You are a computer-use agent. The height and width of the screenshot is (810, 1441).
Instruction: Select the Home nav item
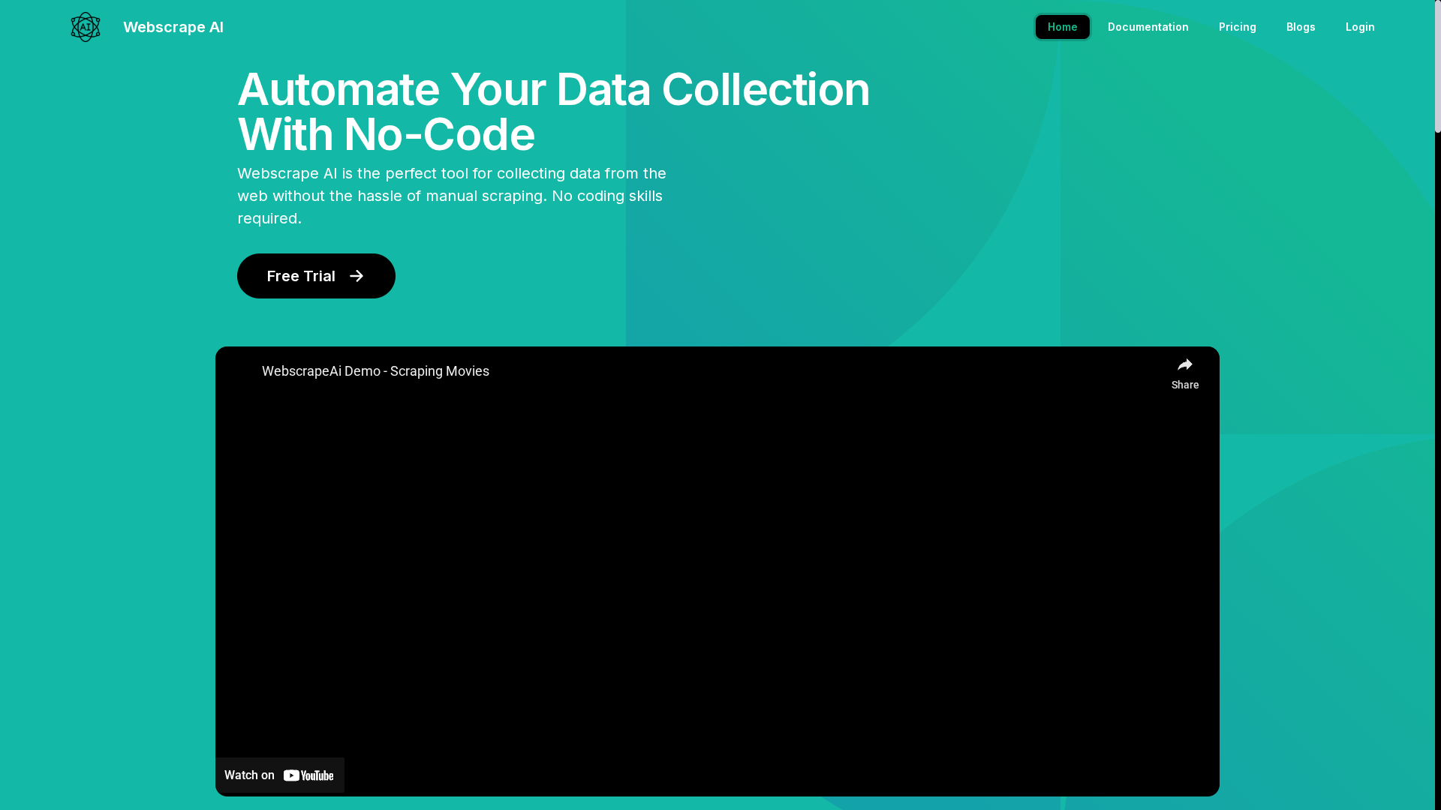1063,27
